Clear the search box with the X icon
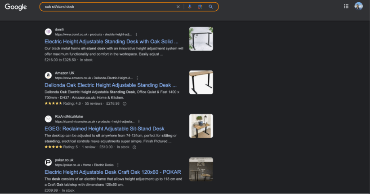 178,7
